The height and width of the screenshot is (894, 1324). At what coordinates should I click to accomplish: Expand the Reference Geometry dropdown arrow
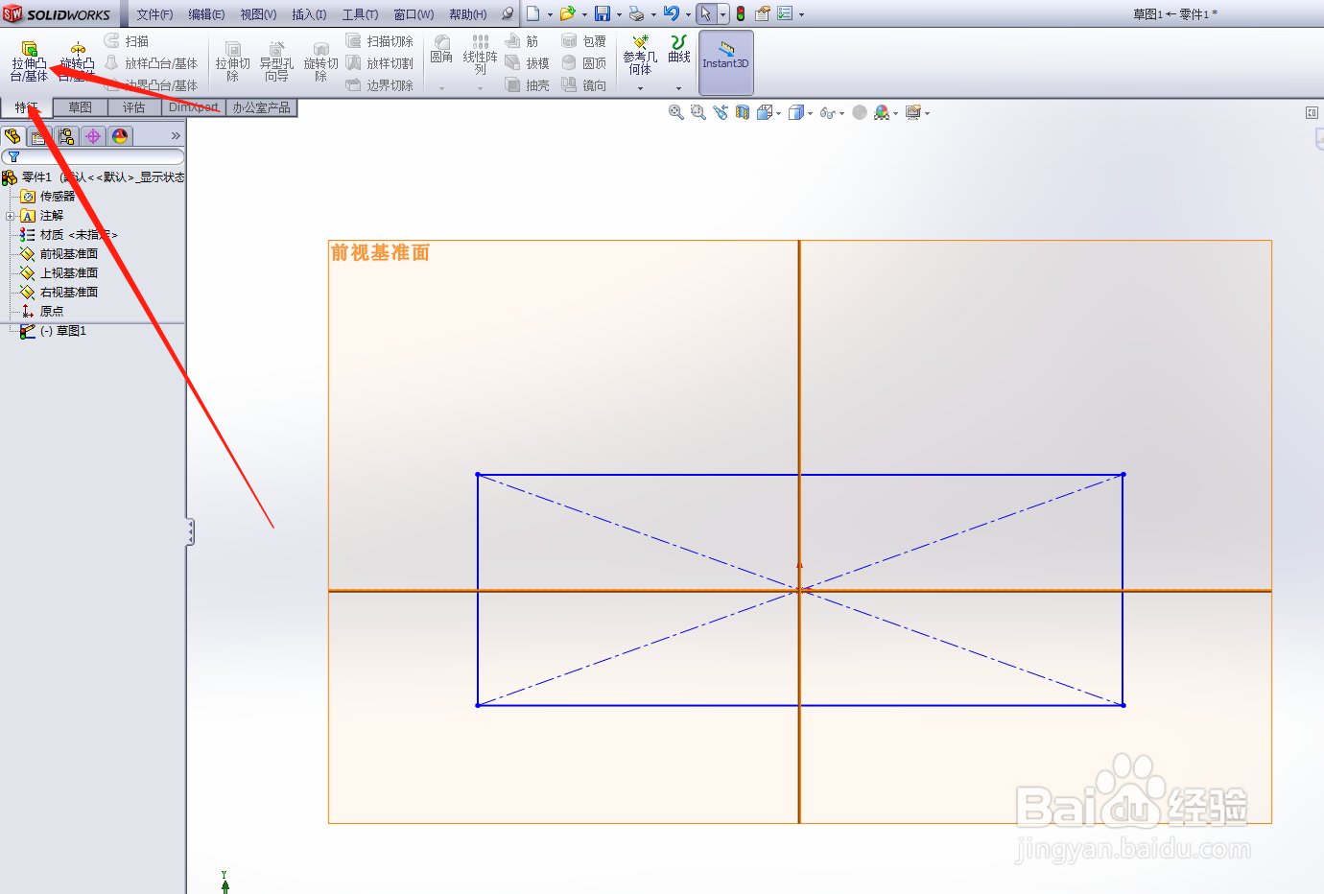click(640, 88)
